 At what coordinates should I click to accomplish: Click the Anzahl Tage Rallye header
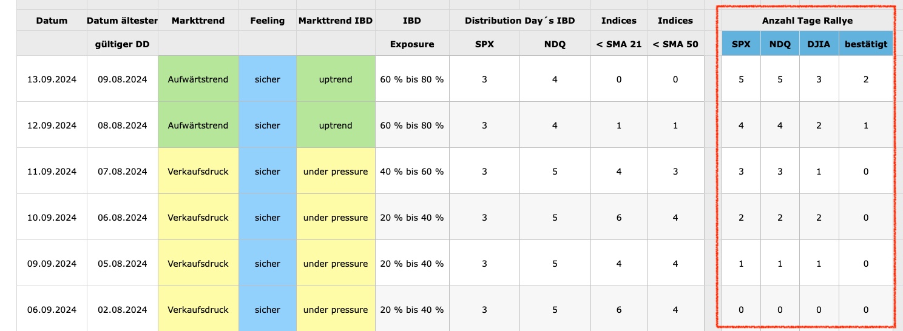[x=807, y=21]
